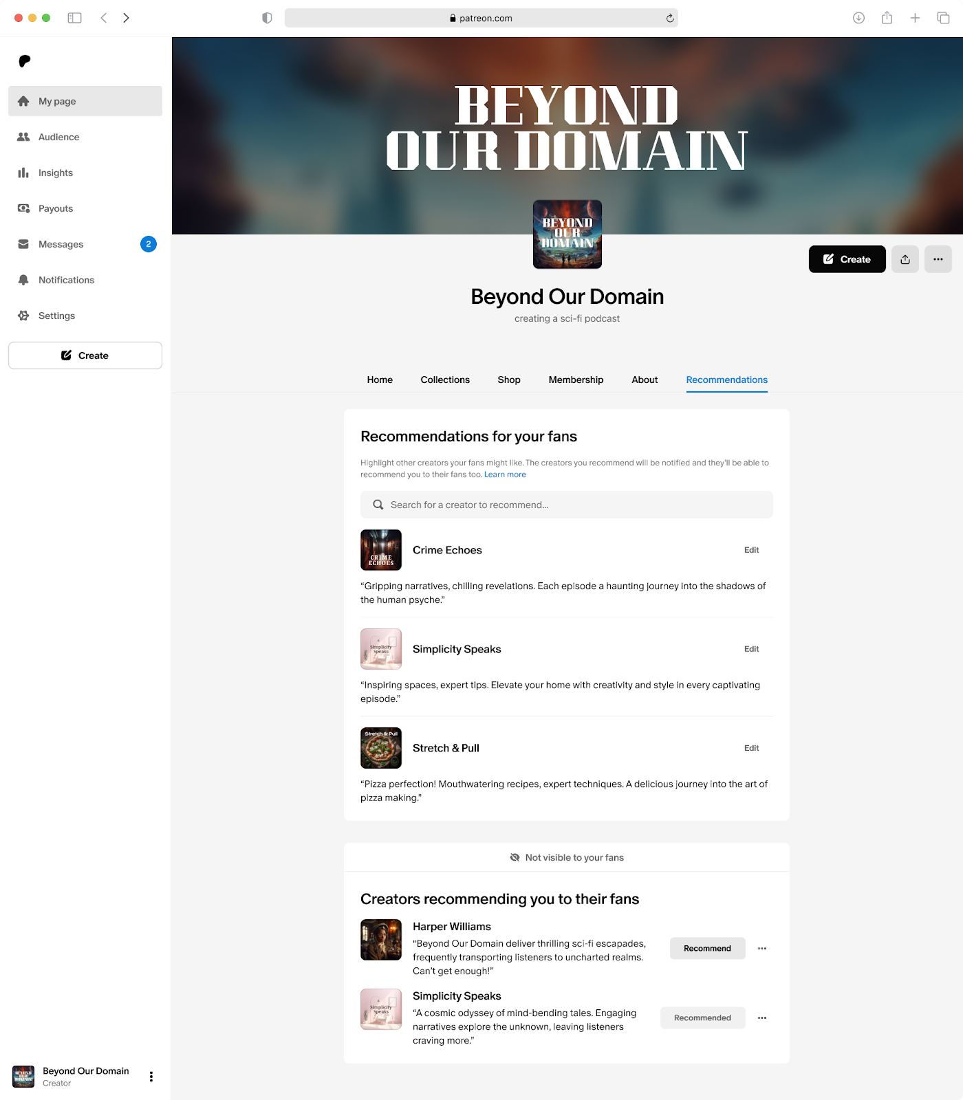Open options menu for Harper Williams
The image size is (963, 1100).
761,948
